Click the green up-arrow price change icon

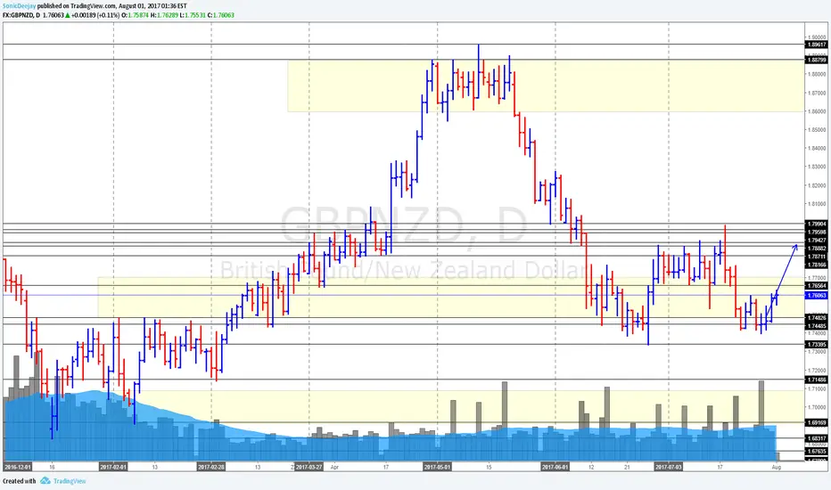(x=68, y=15)
